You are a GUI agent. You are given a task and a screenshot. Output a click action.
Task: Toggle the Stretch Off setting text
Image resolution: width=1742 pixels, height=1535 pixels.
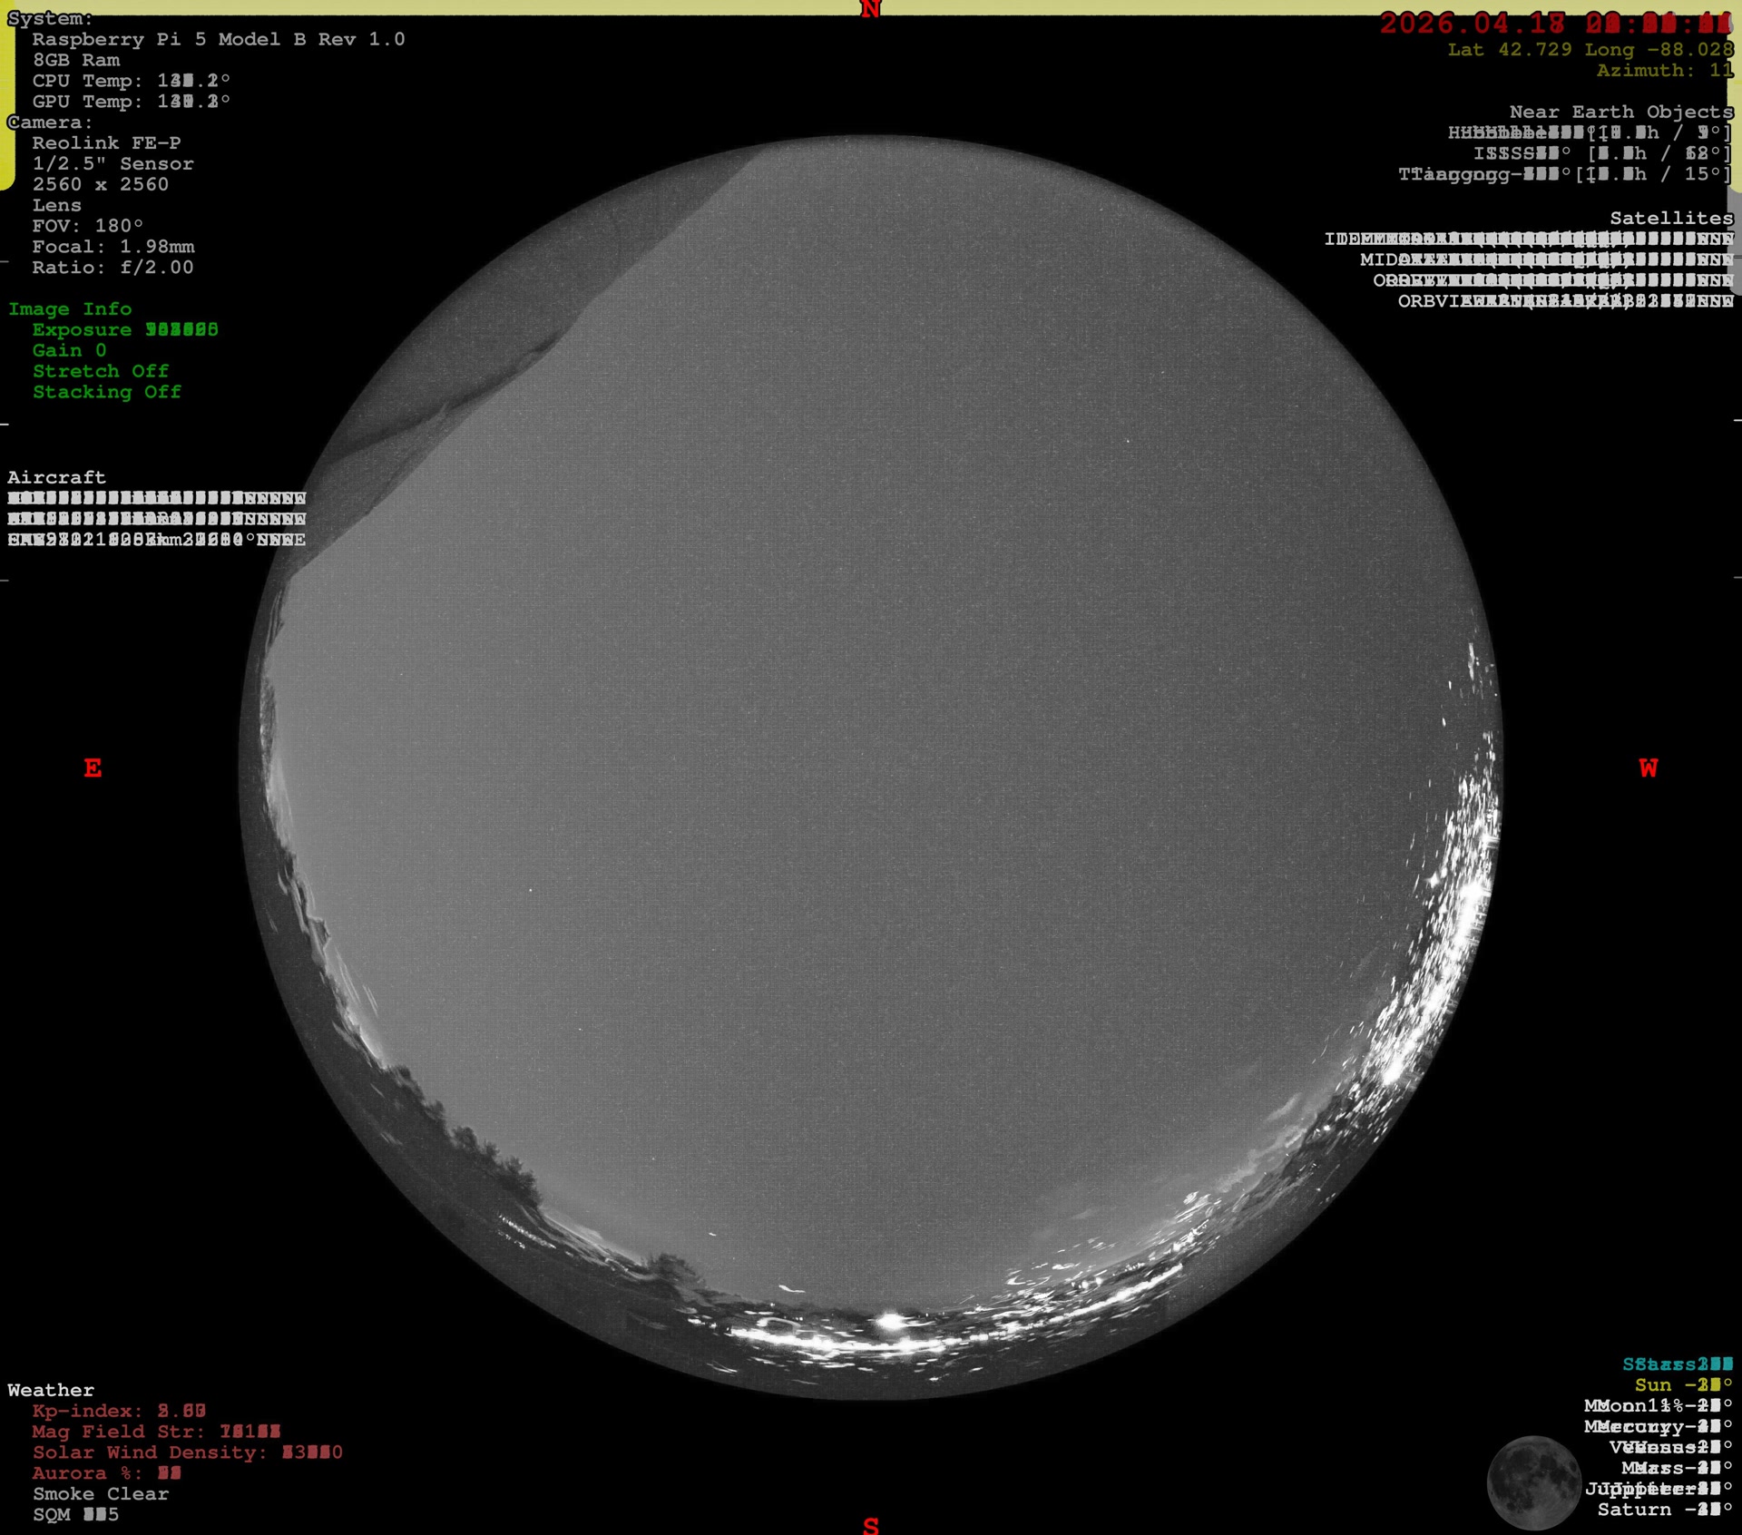coord(101,371)
